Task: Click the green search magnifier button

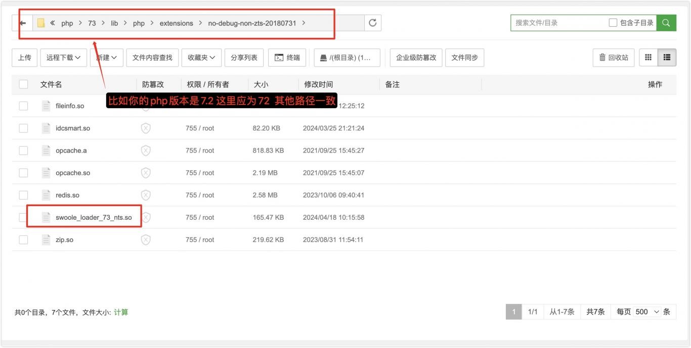Action: (666, 23)
